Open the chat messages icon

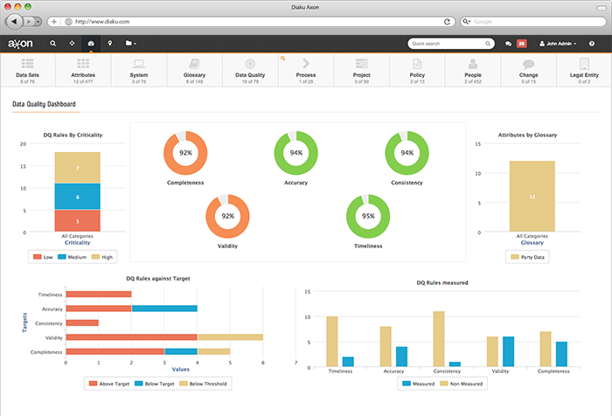[x=509, y=43]
